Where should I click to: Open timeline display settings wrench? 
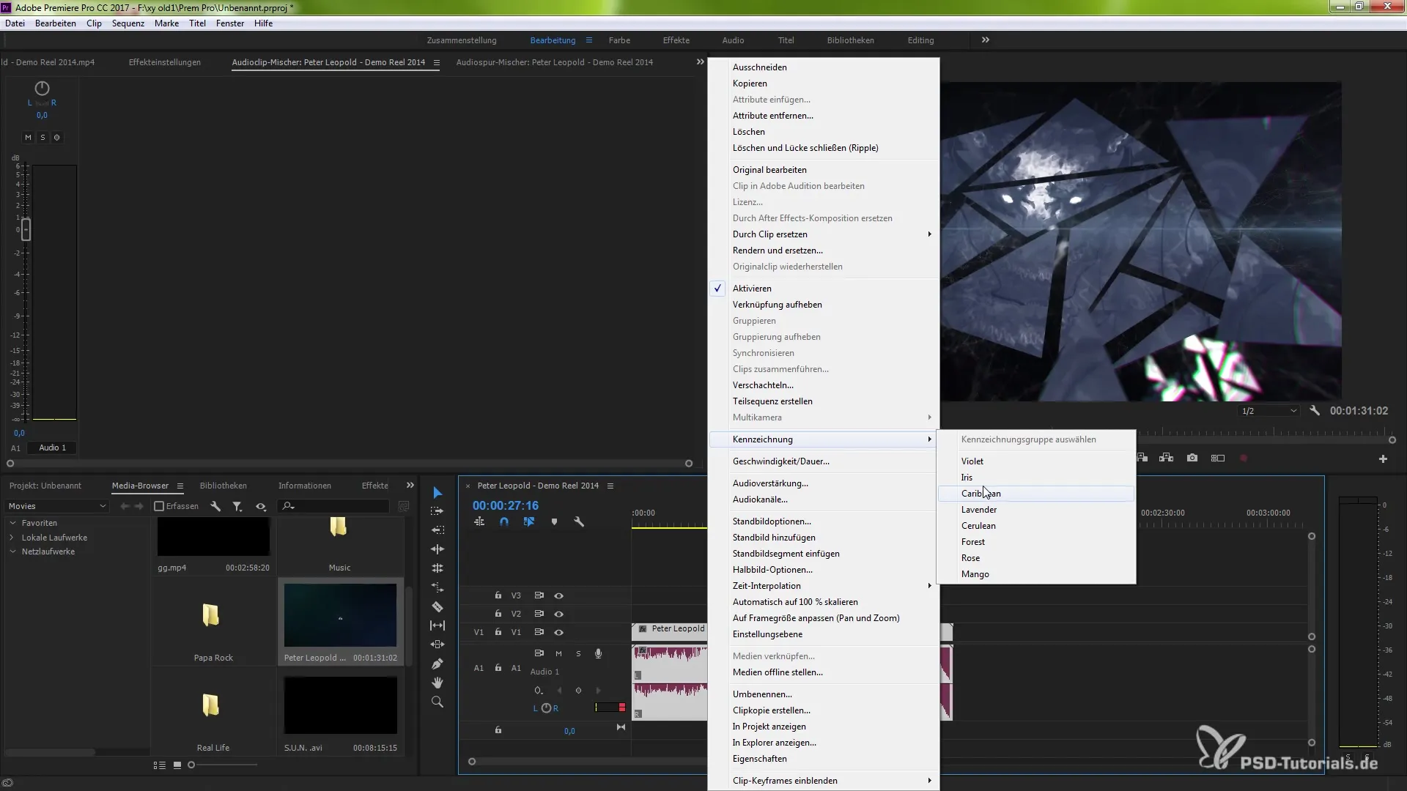579,522
